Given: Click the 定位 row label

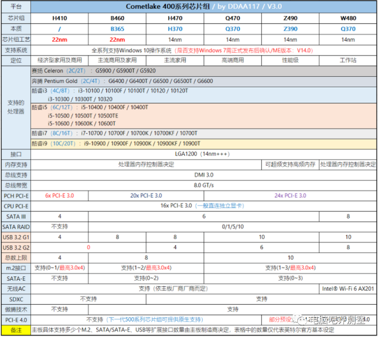Looking at the screenshot, I should (x=16, y=61).
